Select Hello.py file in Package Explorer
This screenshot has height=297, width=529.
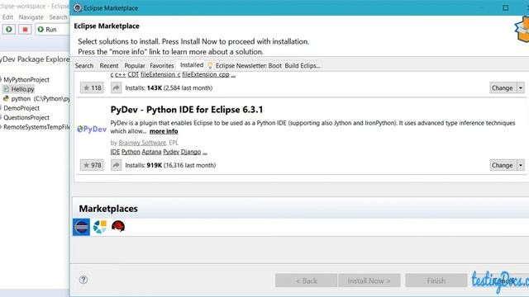[x=22, y=89]
